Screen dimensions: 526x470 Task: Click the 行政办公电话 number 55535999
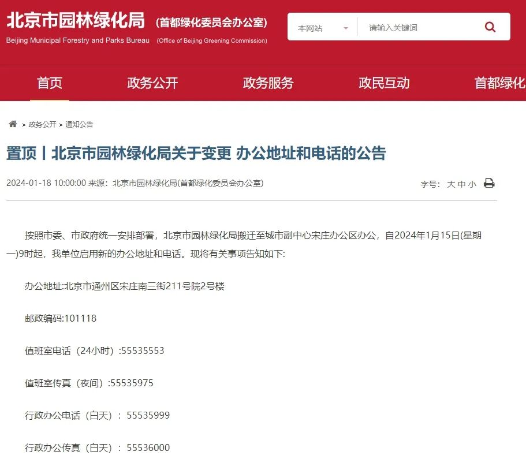tap(148, 415)
